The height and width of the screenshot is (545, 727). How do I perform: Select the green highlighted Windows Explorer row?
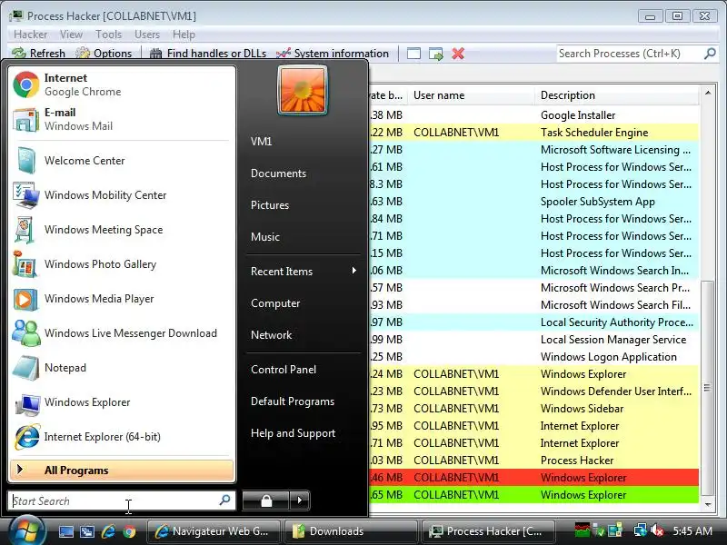pos(534,495)
